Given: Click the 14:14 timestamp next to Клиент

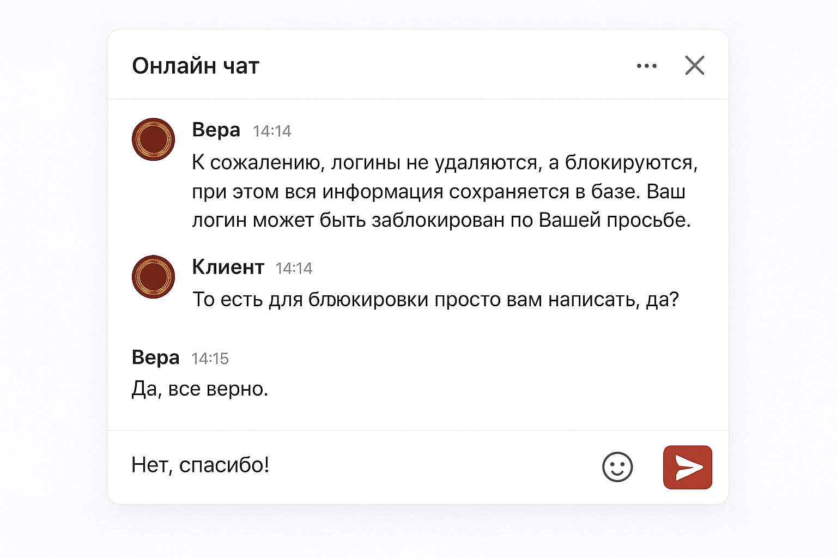Looking at the screenshot, I should pyautogui.click(x=294, y=269).
